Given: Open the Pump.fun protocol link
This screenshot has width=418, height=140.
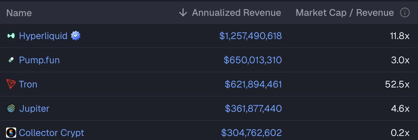Looking at the screenshot, I should 39,60.
